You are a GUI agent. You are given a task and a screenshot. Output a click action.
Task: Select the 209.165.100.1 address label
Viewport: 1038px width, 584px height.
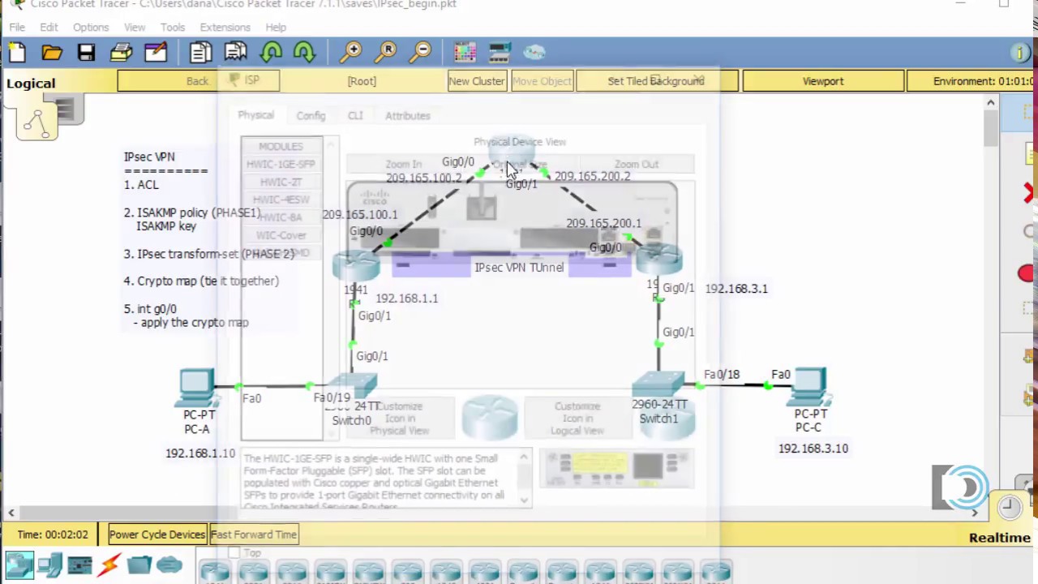click(x=360, y=215)
